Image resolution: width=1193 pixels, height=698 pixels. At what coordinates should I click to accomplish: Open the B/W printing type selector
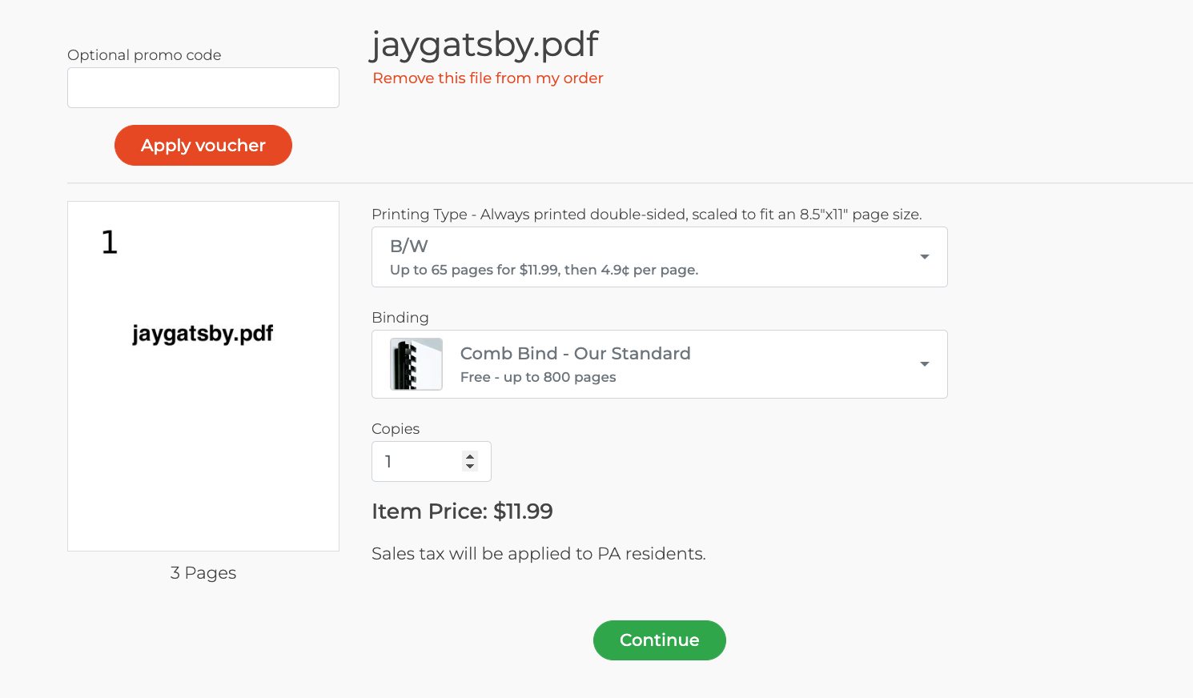click(660, 257)
